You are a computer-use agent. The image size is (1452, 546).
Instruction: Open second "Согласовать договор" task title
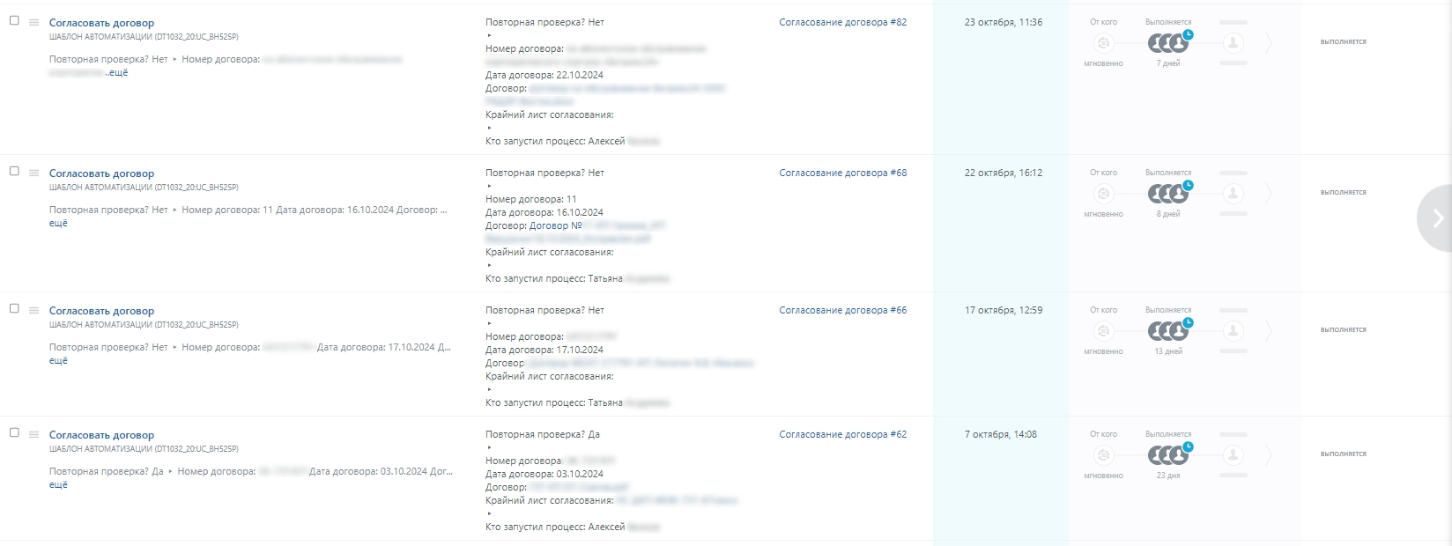101,174
